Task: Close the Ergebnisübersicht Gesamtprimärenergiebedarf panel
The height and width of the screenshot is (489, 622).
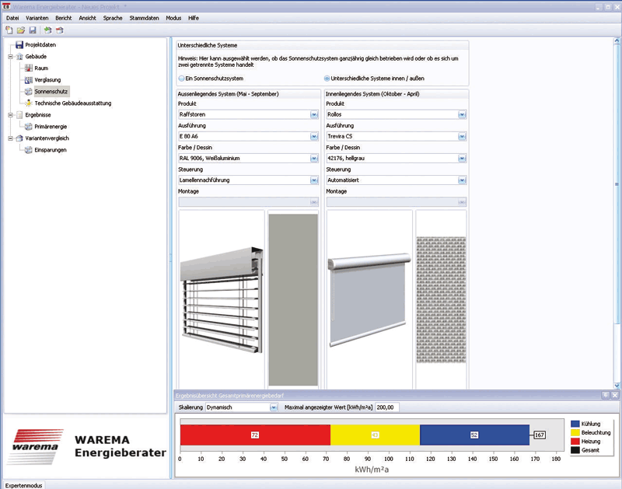Action: pyautogui.click(x=614, y=396)
